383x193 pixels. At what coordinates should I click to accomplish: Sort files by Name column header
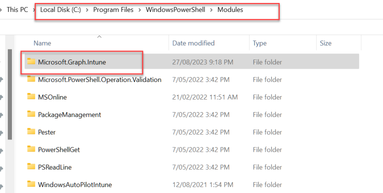42,43
